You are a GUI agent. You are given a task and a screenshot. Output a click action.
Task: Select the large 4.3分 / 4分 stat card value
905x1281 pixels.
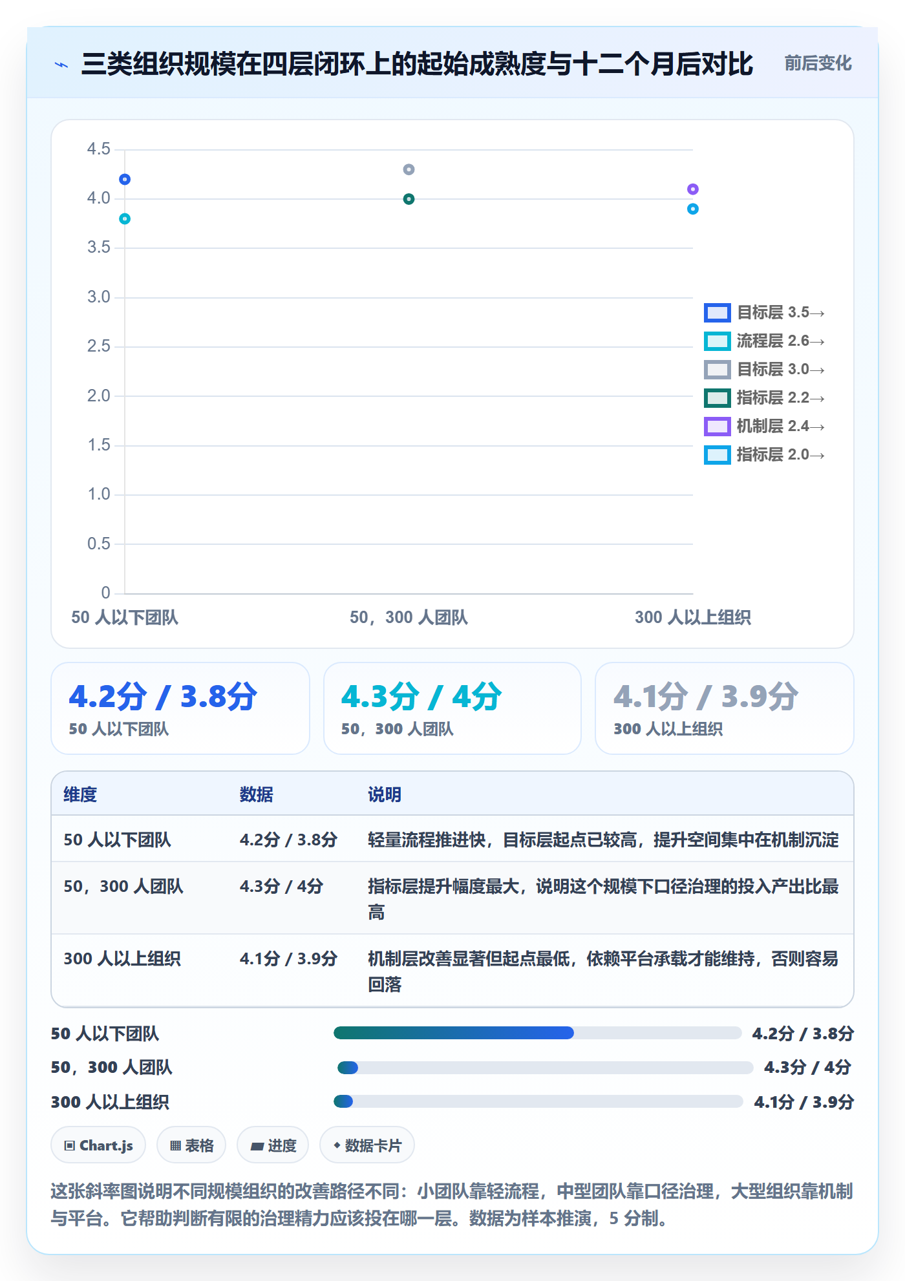(421, 697)
